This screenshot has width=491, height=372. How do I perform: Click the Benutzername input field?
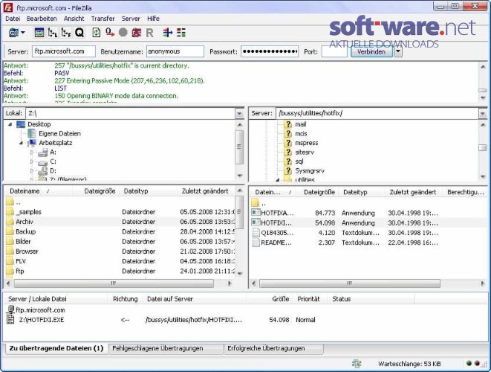175,51
